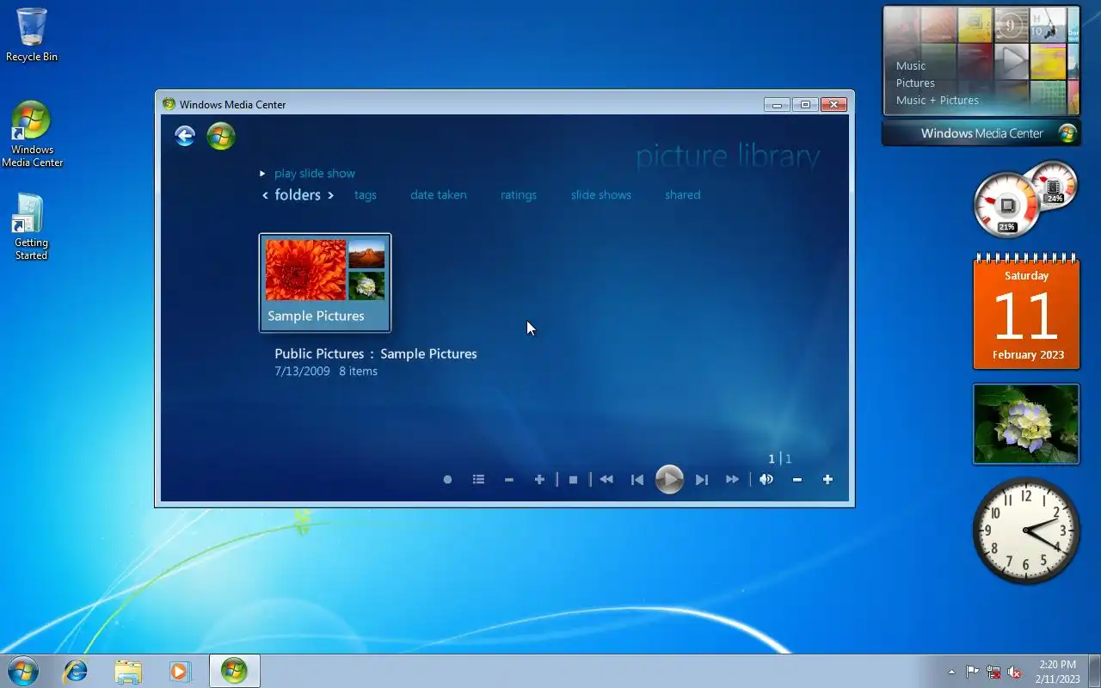
Task: Click Windows Media Center gadget title bar
Action: tap(981, 133)
